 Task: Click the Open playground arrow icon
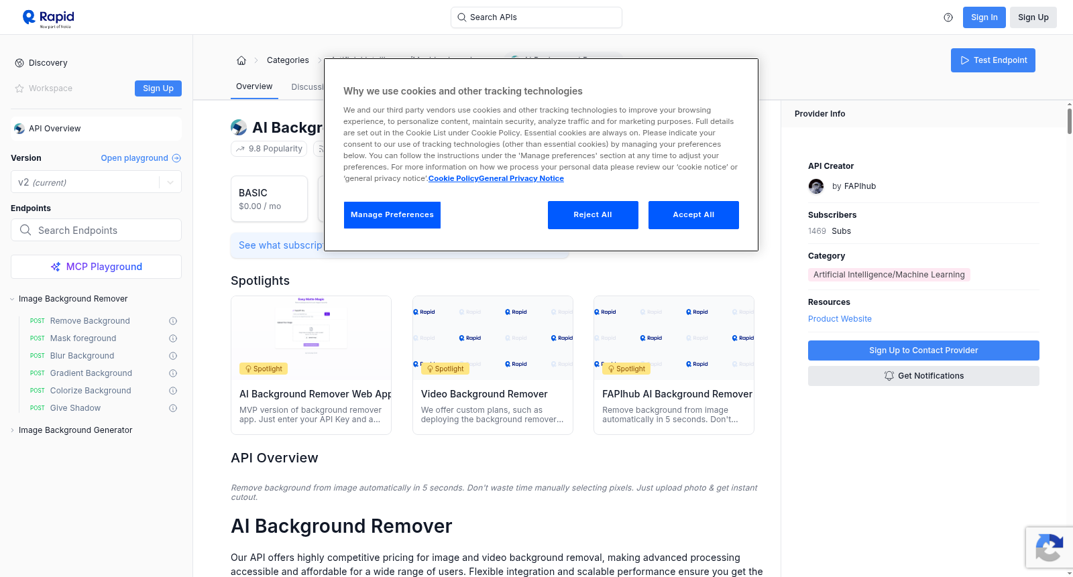pos(176,158)
